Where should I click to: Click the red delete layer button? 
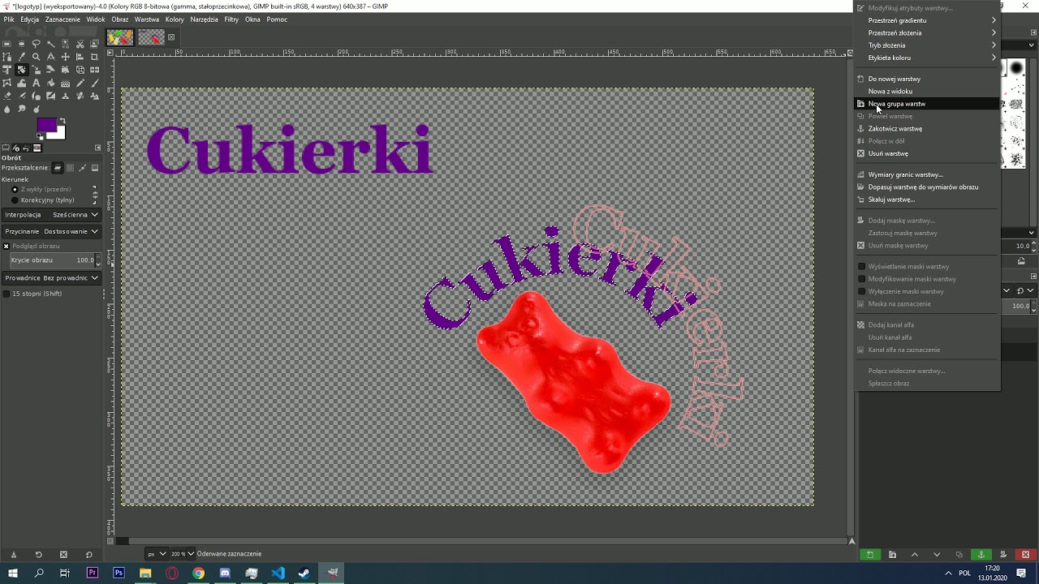[x=1025, y=554]
